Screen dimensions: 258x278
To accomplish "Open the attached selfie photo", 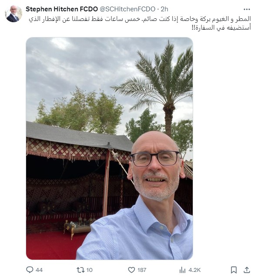I will 110,149.
